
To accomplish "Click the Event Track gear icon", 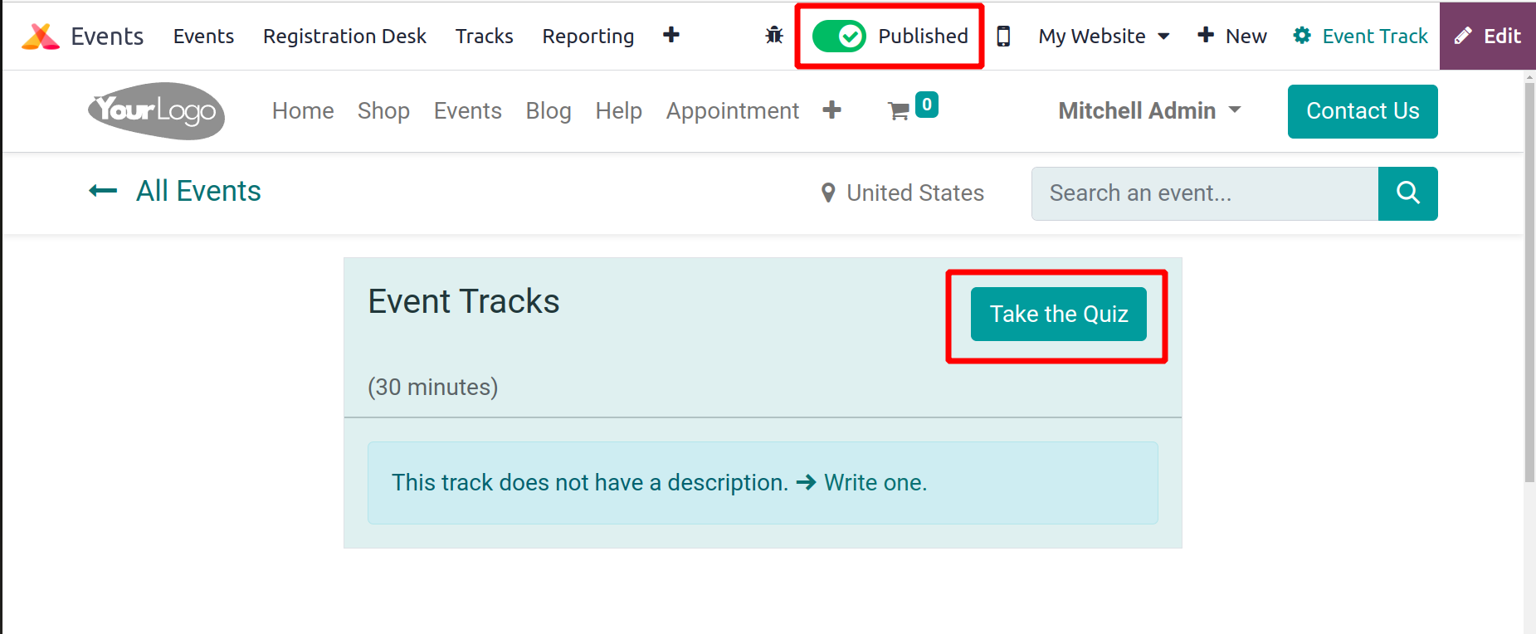I will coord(1302,36).
